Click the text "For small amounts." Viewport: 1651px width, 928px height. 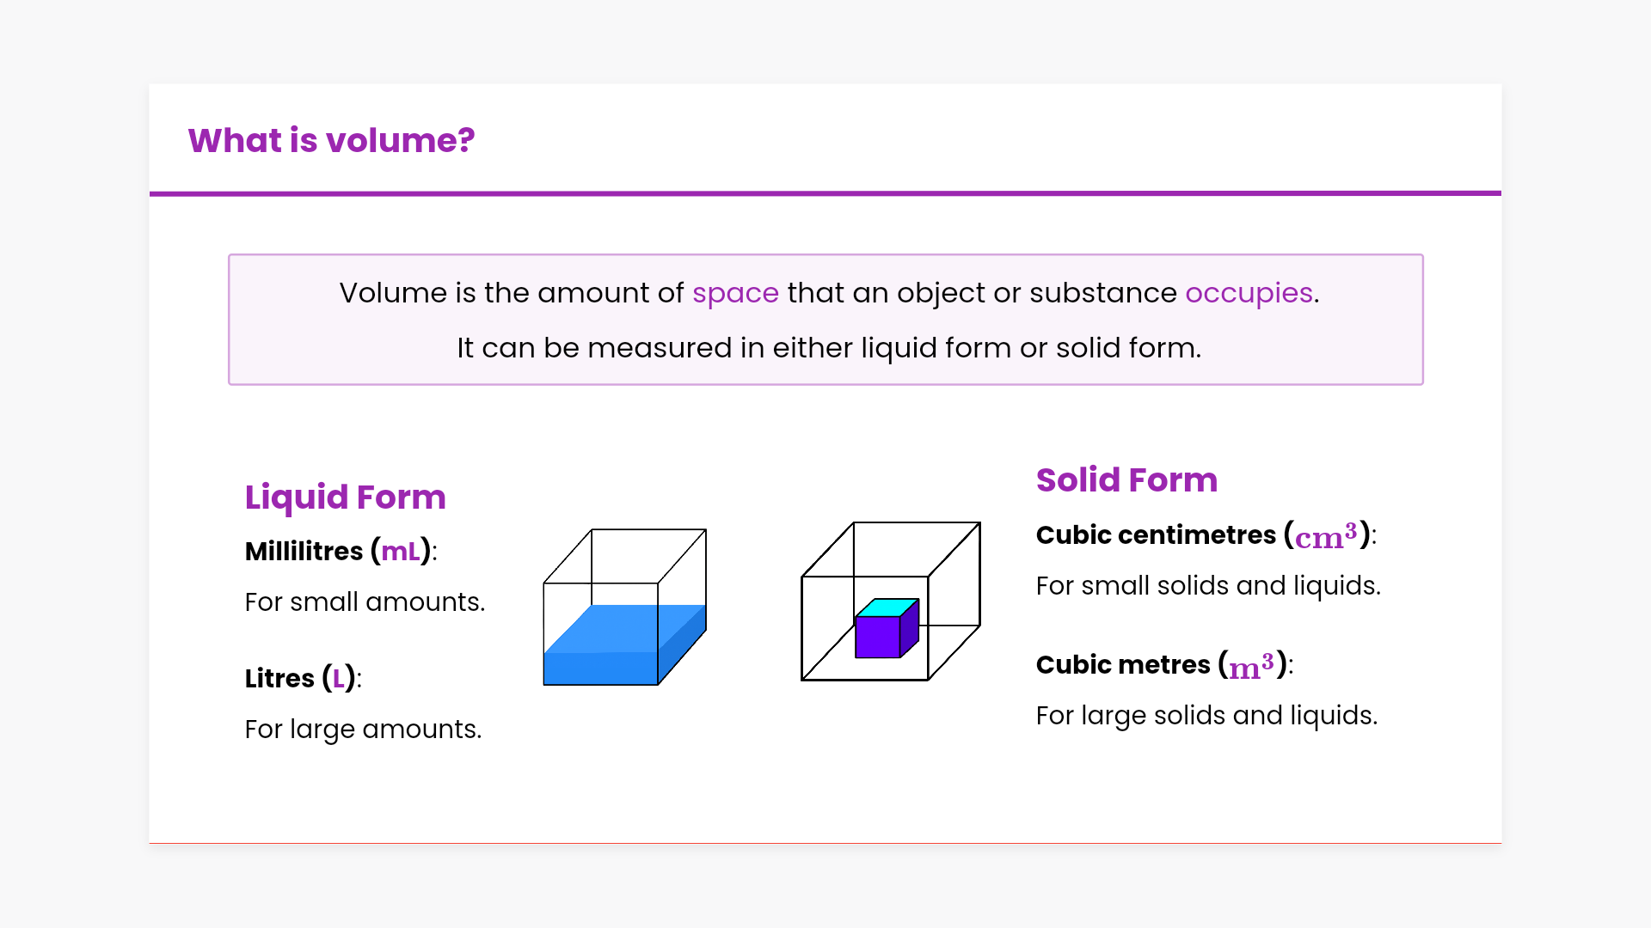365,601
